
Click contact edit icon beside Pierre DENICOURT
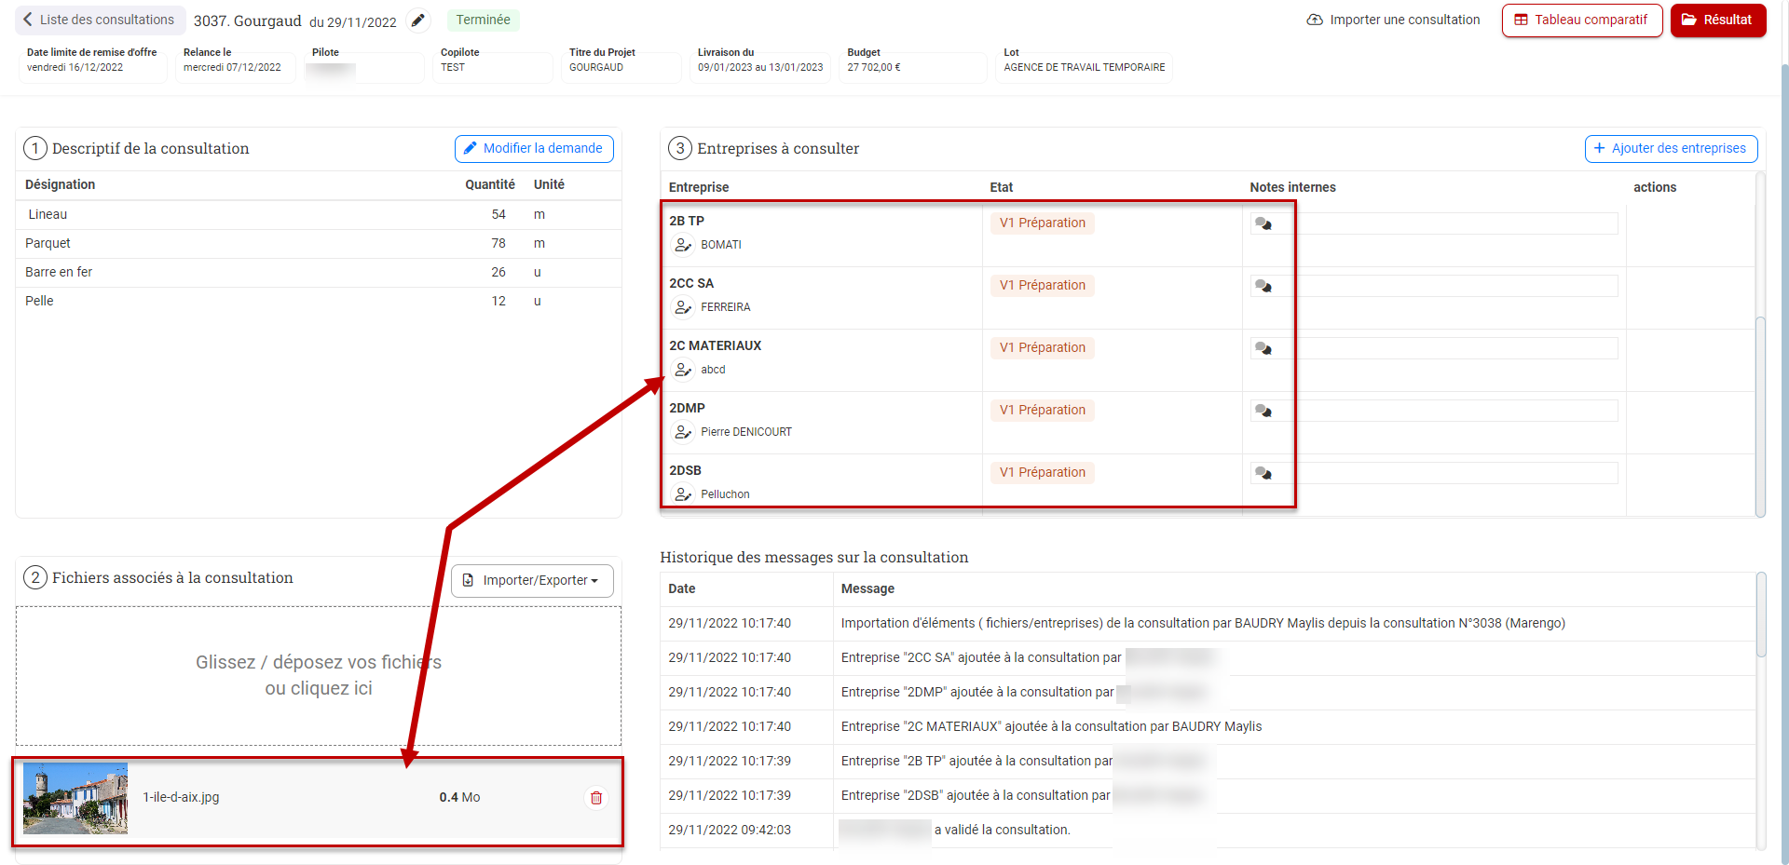click(683, 432)
